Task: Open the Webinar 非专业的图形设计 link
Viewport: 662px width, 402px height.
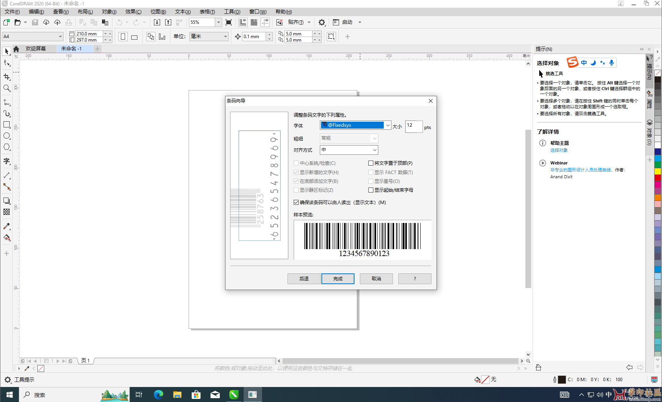Action: point(581,170)
